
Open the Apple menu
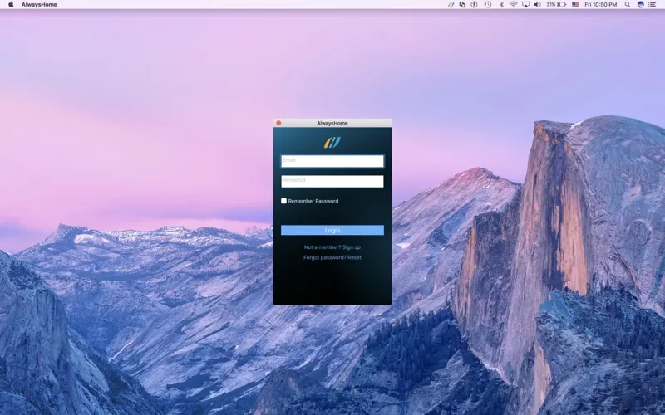coord(11,4)
